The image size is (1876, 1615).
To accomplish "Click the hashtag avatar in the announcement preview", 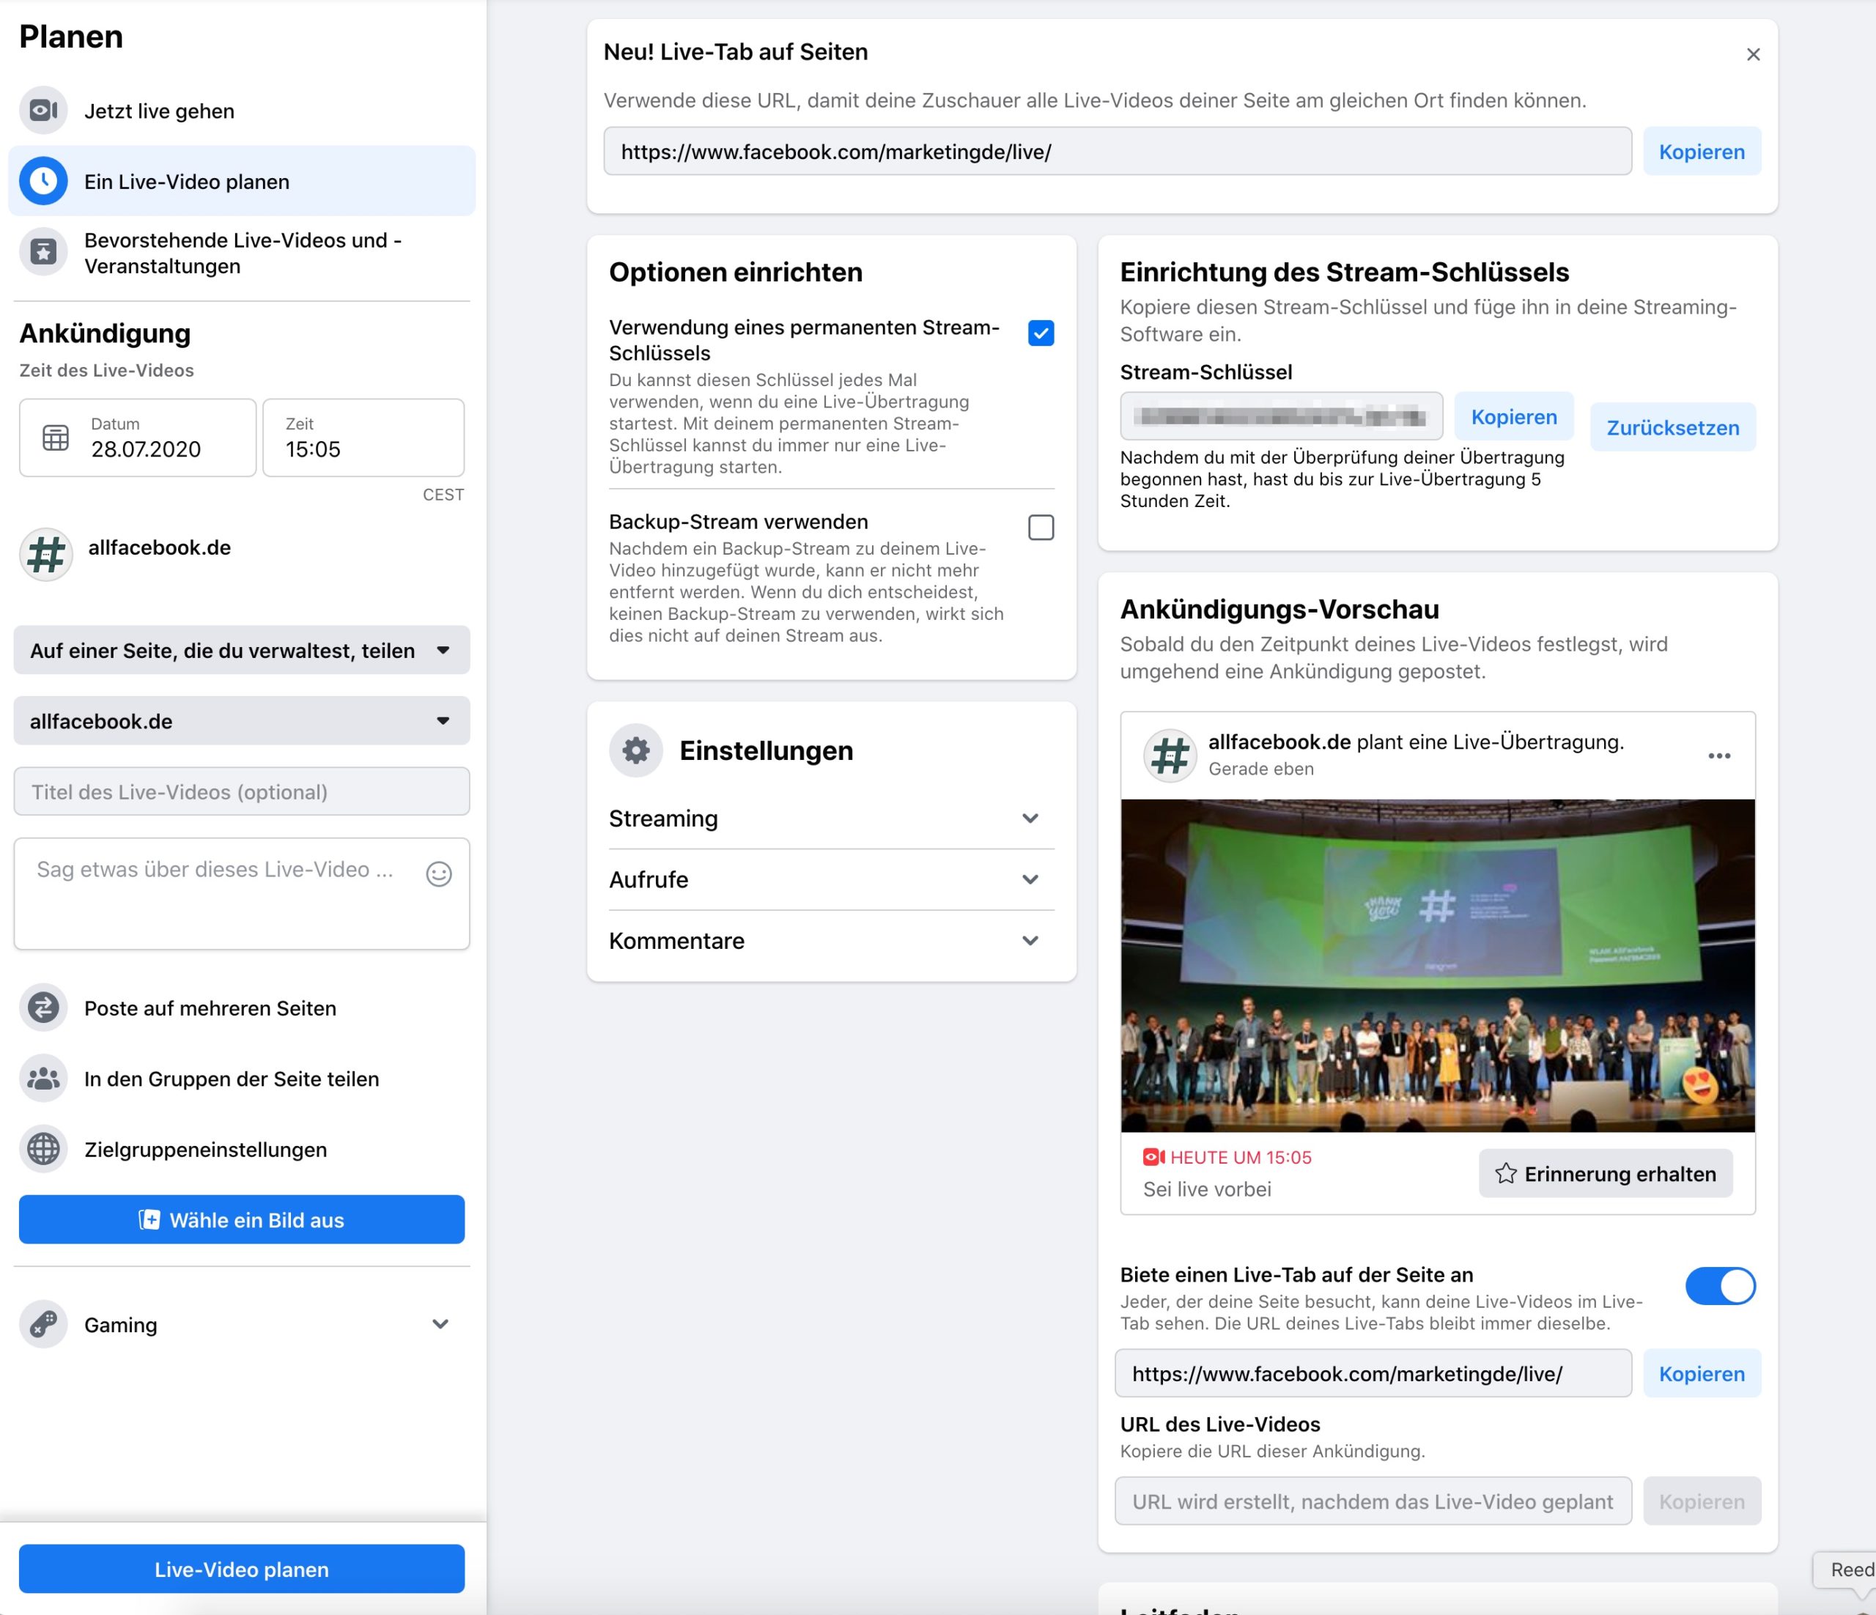I will click(x=1171, y=755).
